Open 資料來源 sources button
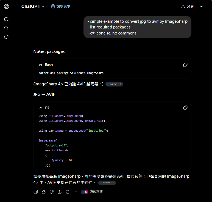Image resolution: width=212 pixels, height=202 pixels. click(92, 192)
